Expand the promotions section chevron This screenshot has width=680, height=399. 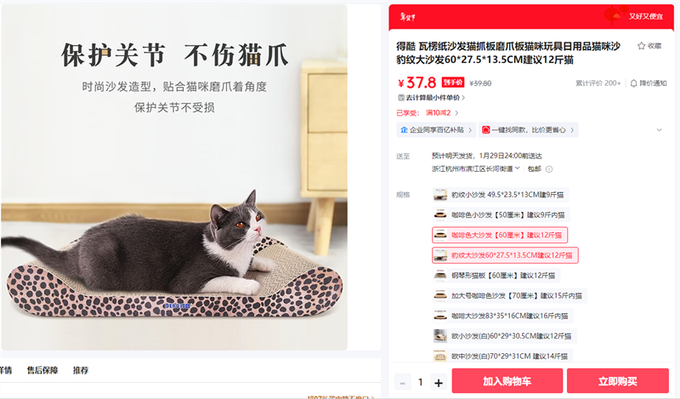click(x=660, y=130)
